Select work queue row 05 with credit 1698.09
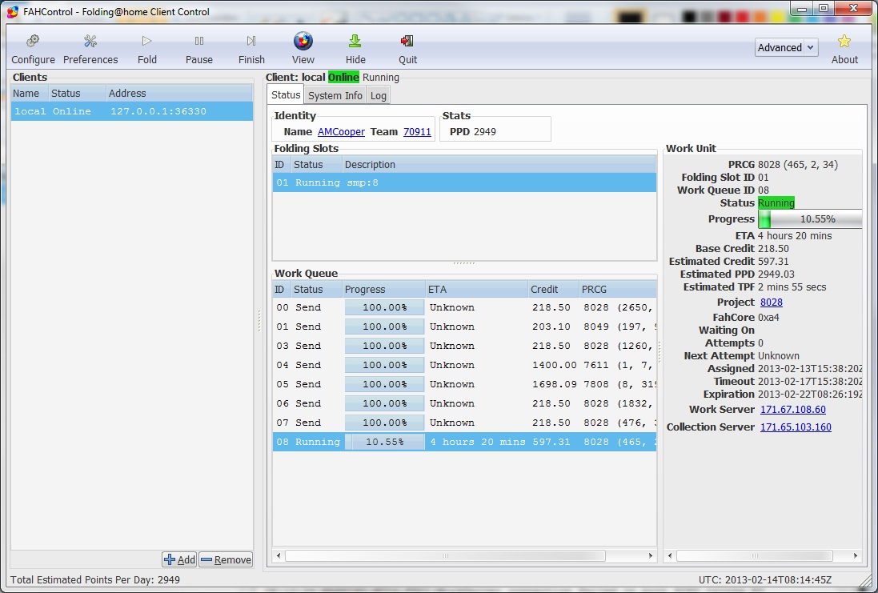Screen dimensions: 878x593 [x=464, y=384]
